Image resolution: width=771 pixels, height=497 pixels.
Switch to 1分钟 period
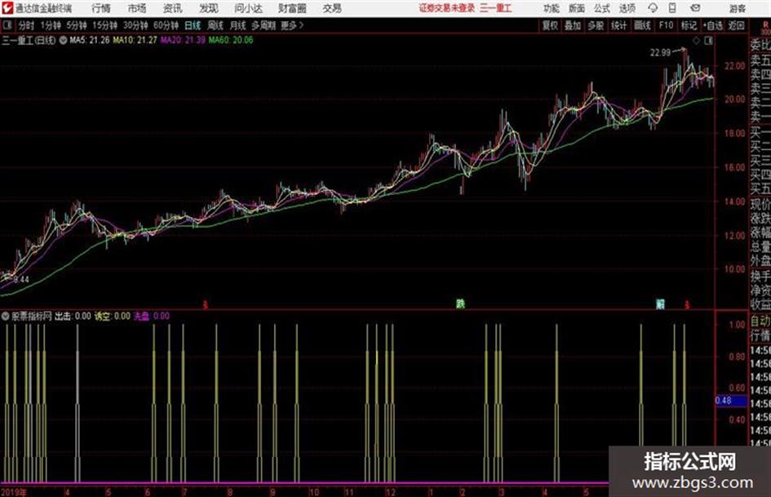[x=51, y=25]
